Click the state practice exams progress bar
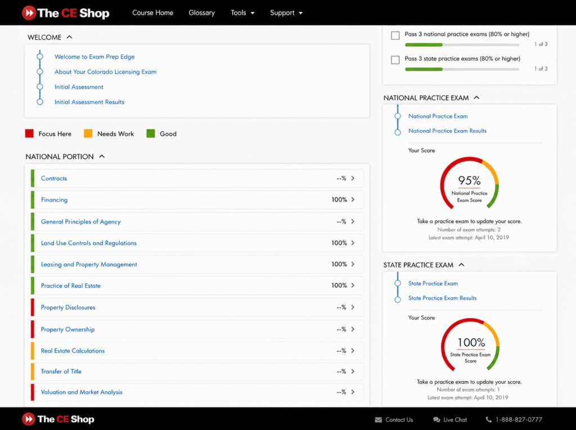This screenshot has width=576, height=430. click(462, 69)
